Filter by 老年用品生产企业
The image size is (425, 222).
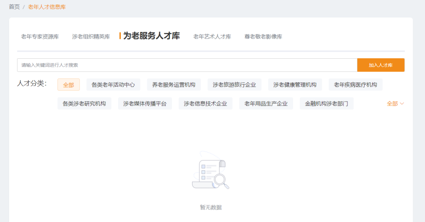pyautogui.click(x=266, y=104)
